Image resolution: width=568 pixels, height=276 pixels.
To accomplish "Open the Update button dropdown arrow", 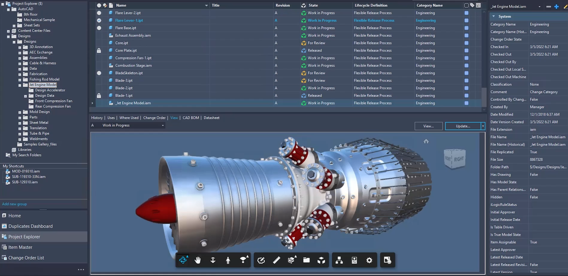I will coord(483,126).
